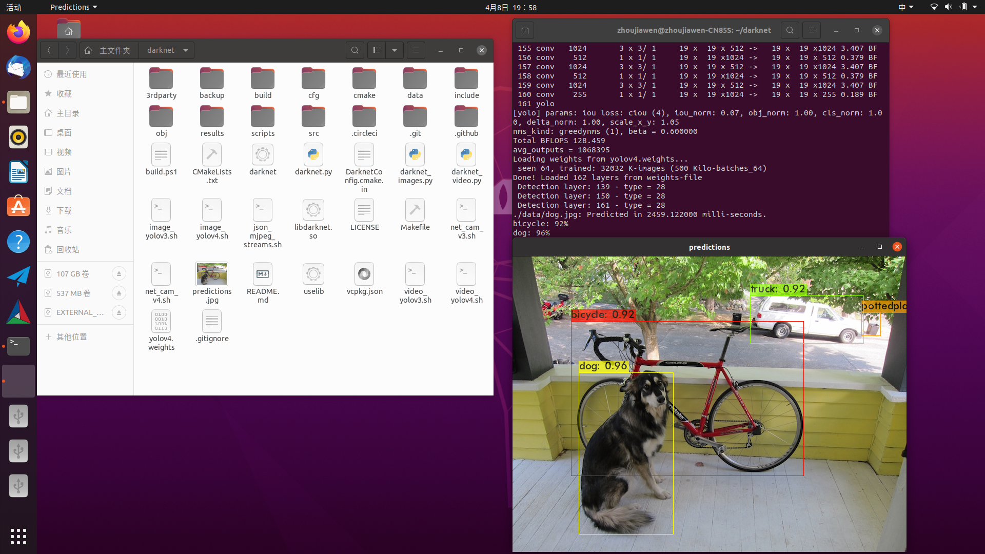
Task: Open the hamburger menu icon in the file manager
Action: pos(416,50)
